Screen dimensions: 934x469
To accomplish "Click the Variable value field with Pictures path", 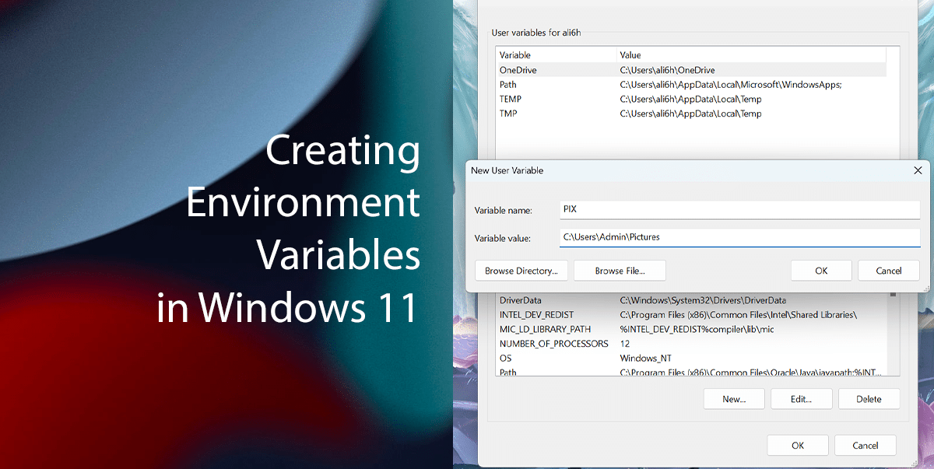I will pos(739,237).
